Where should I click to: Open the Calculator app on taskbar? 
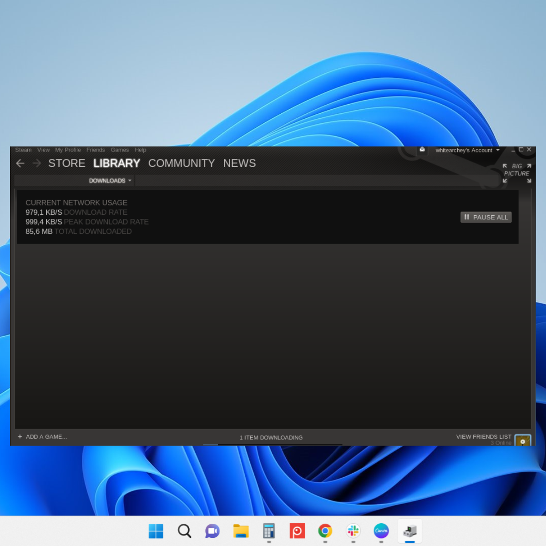pos(269,531)
